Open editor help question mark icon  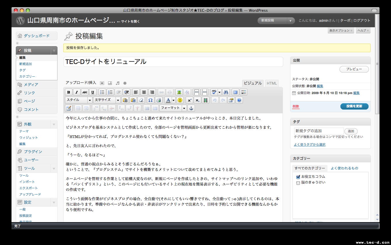tap(239, 100)
